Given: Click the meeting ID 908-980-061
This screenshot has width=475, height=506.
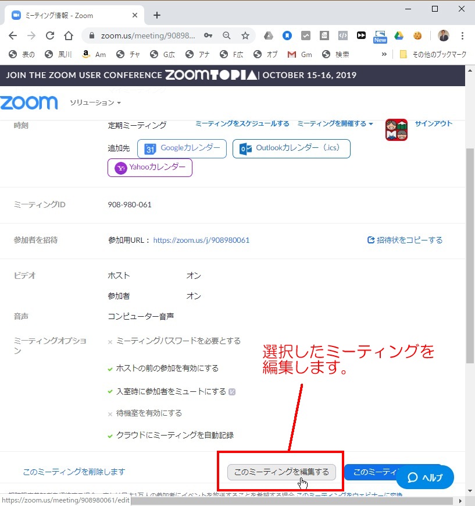Looking at the screenshot, I should click(130, 204).
